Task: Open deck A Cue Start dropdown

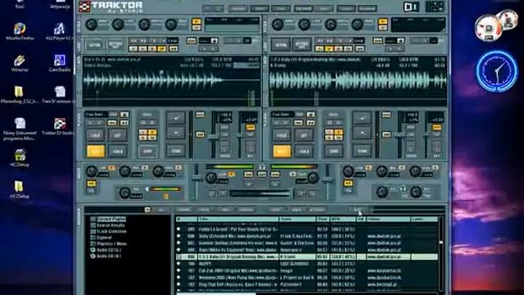Action: coord(124,115)
